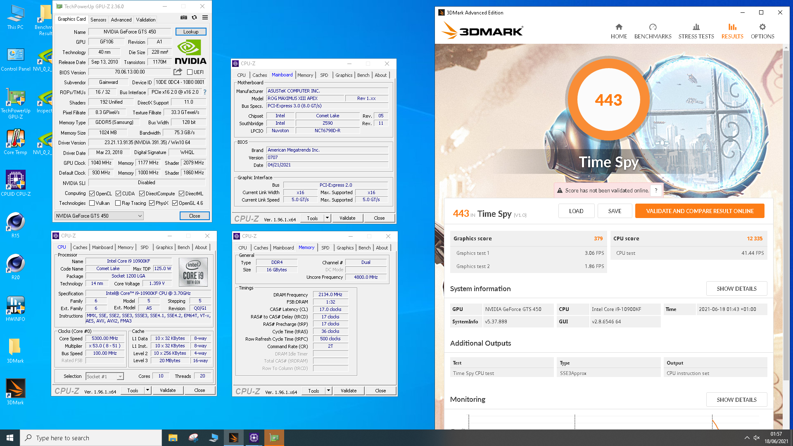Click Show Details for System information
The height and width of the screenshot is (446, 793).
click(x=736, y=289)
